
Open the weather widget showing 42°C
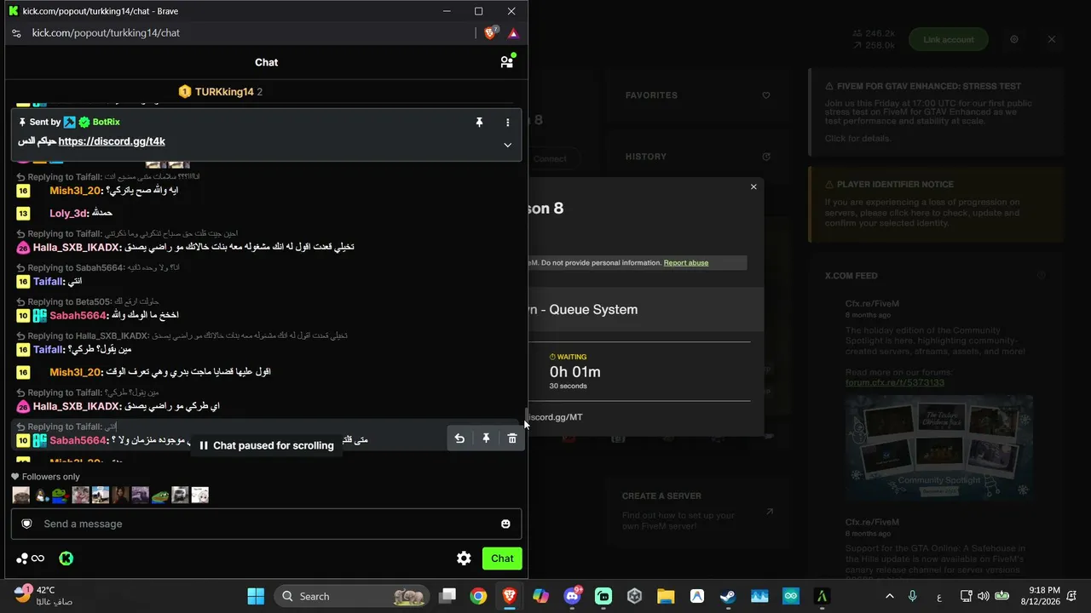tap(44, 595)
